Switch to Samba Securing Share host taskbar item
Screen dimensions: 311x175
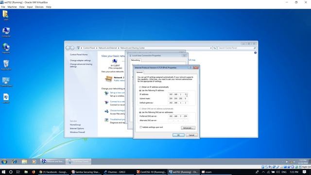tap(86, 172)
